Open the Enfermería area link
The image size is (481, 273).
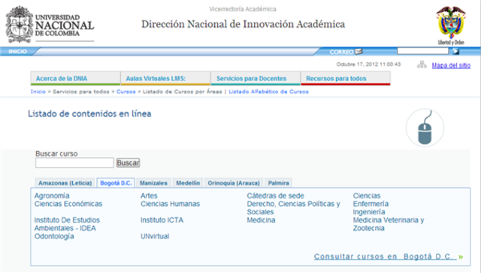(371, 204)
